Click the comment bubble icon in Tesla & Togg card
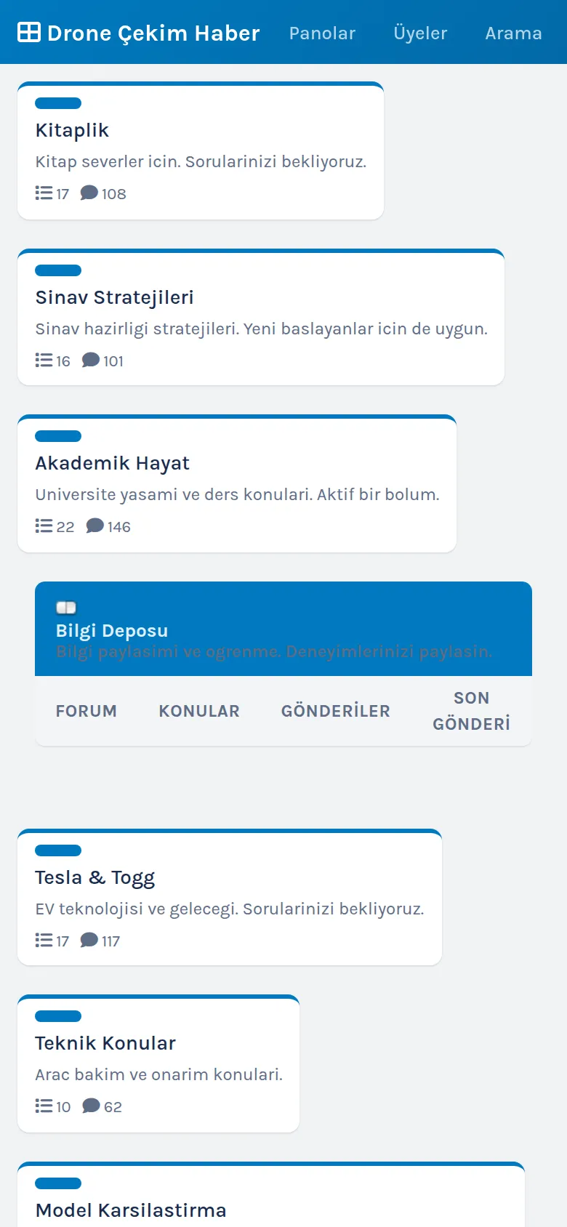 point(89,940)
